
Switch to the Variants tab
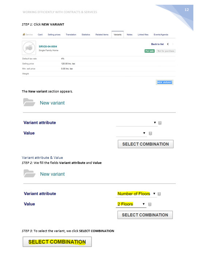[x=117, y=35]
